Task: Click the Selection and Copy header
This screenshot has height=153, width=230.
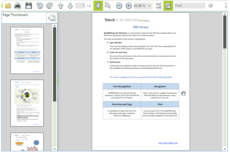Action: [122, 104]
